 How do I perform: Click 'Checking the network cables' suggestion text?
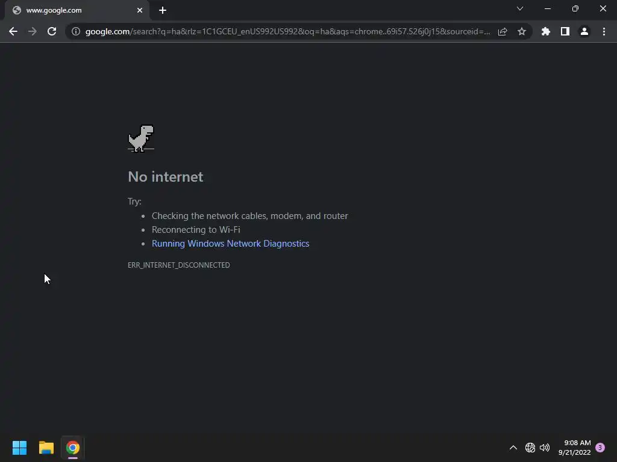[x=250, y=216]
